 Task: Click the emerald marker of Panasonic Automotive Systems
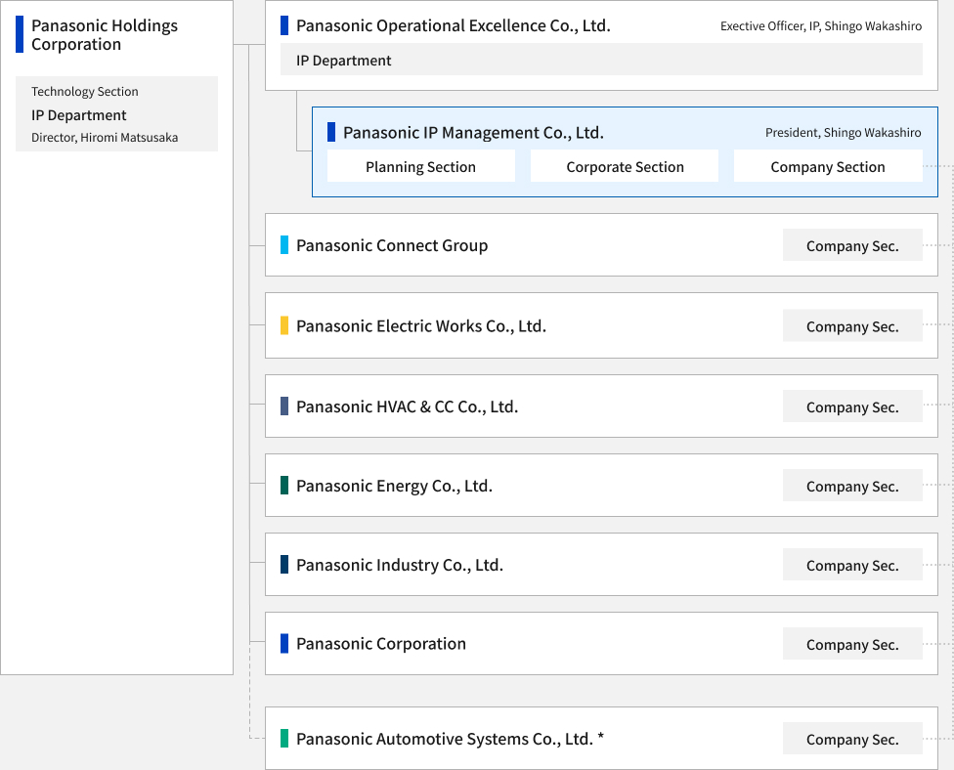tap(283, 739)
